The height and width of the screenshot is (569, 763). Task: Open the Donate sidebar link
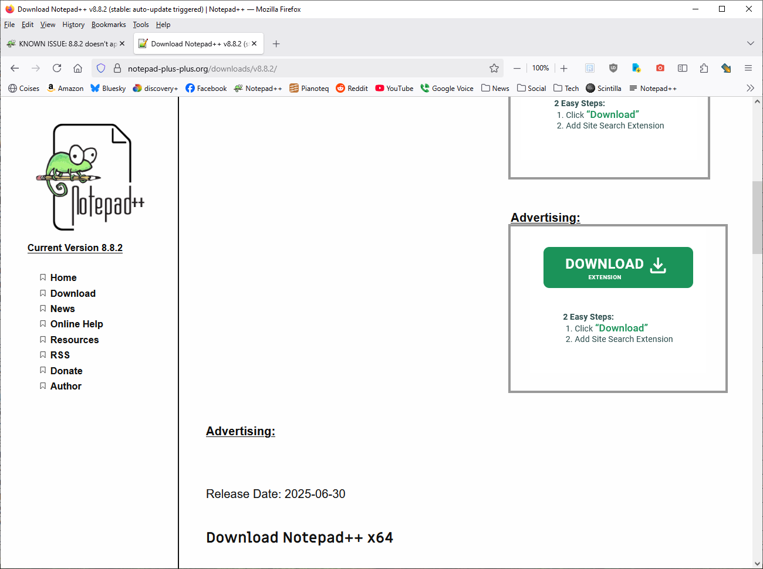tap(66, 371)
